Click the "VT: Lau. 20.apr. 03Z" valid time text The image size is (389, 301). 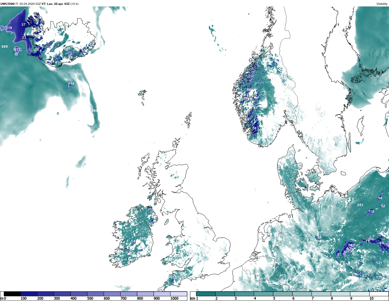coord(55,4)
